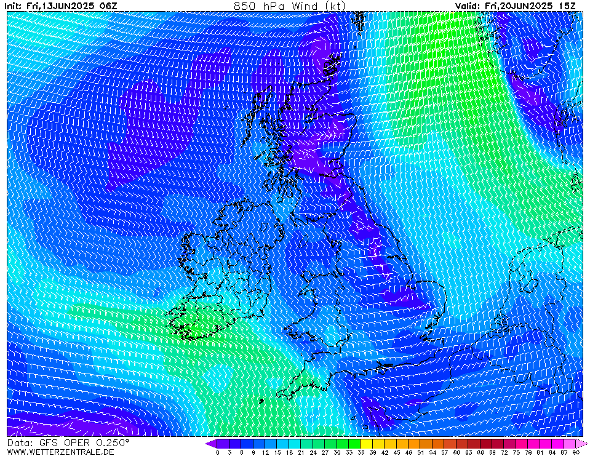
Task: Click the yellow swatch between 36 and 39
Action: [367, 444]
